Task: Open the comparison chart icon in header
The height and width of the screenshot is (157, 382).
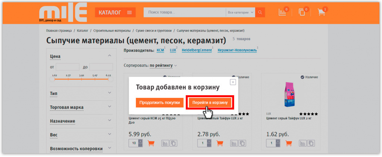Action: pyautogui.click(x=282, y=12)
